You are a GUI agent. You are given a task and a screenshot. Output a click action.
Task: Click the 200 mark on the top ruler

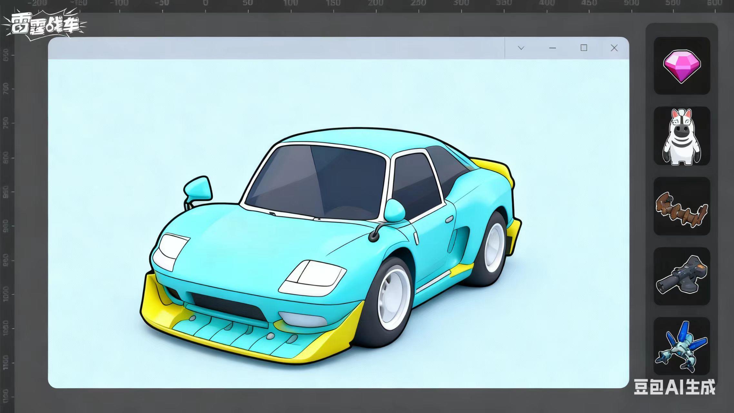coord(376,4)
